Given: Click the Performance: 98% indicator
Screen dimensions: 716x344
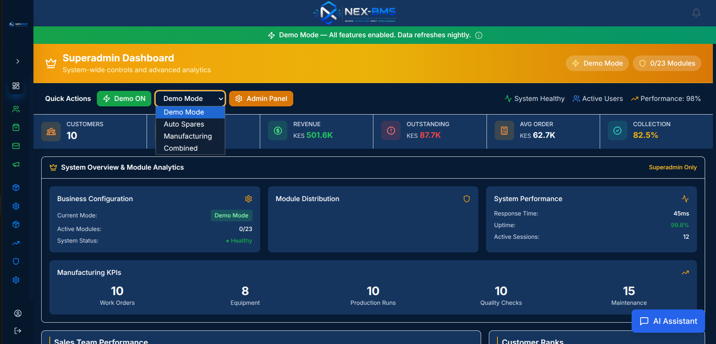Looking at the screenshot, I should click(666, 99).
